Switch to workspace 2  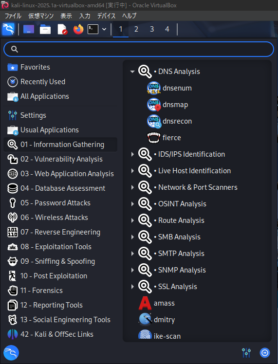tap(136, 29)
